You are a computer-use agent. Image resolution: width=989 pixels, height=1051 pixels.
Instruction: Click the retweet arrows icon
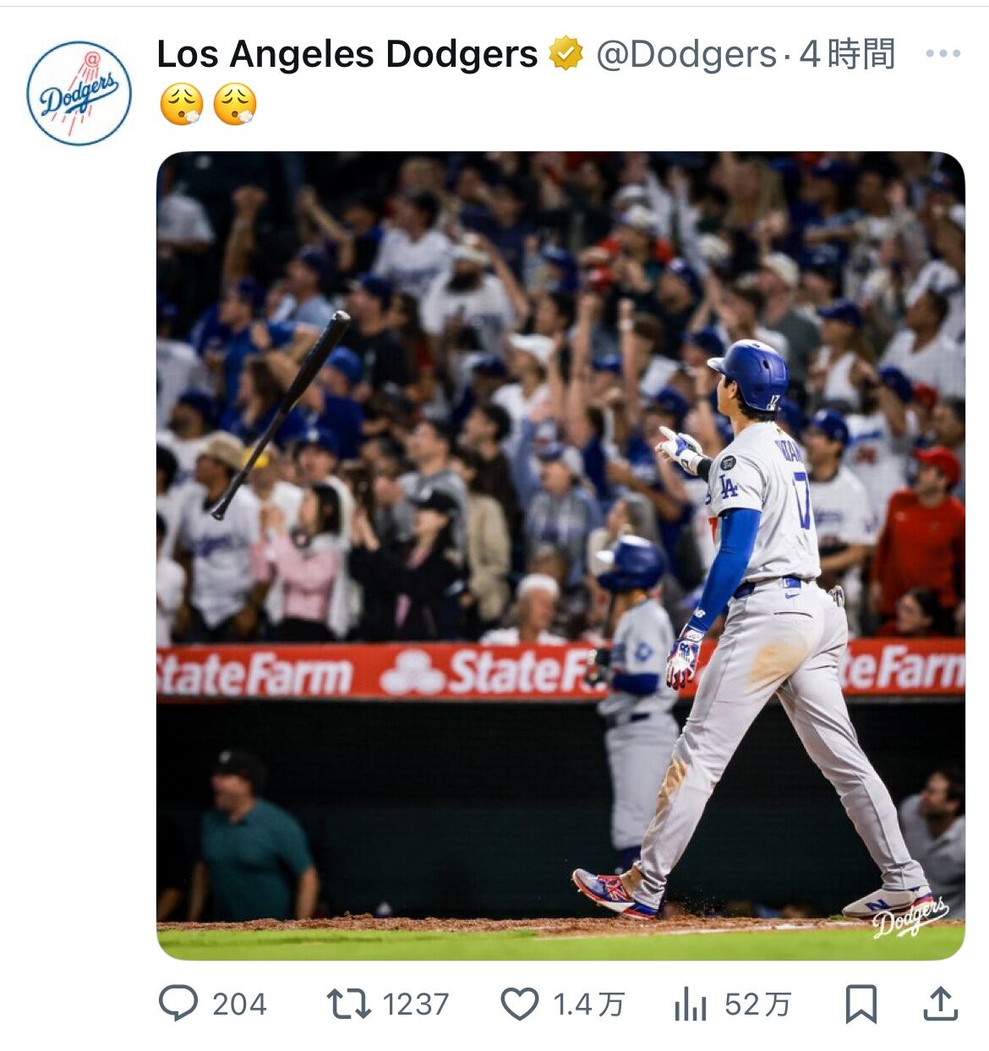point(348,1004)
